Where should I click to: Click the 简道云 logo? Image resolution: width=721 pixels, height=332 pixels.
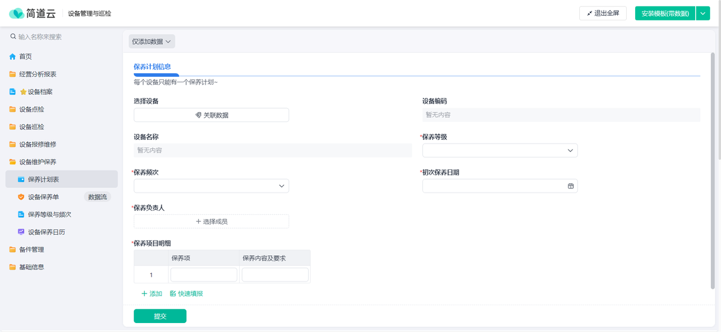(x=32, y=13)
